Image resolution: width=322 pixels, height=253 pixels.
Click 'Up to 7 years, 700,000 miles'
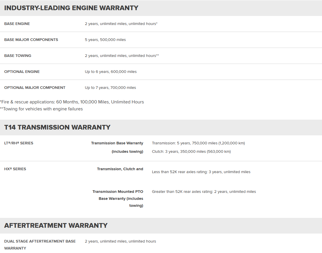click(110, 88)
